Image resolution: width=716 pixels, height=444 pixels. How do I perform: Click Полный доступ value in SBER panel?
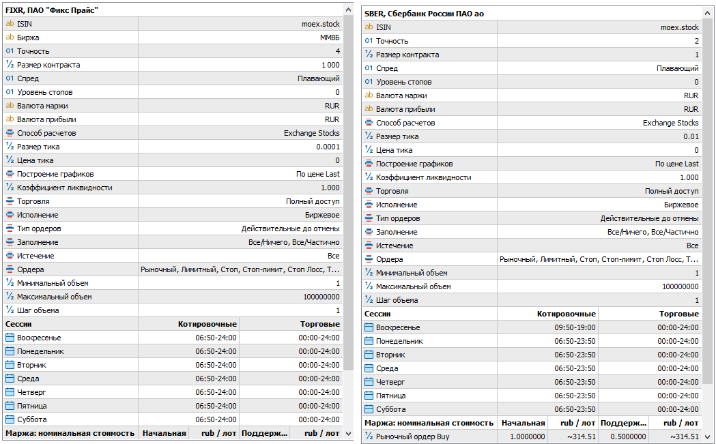coord(672,191)
